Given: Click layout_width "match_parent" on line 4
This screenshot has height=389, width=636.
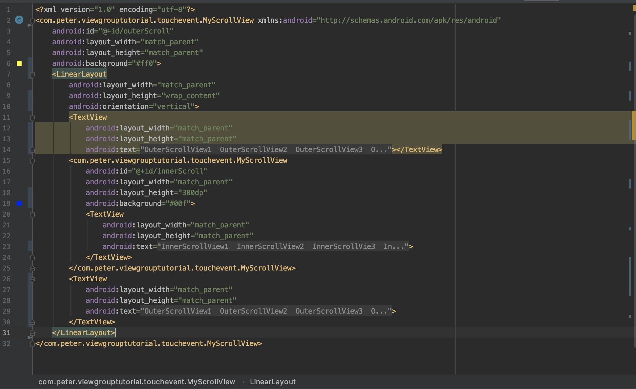Looking at the screenshot, I should point(170,42).
